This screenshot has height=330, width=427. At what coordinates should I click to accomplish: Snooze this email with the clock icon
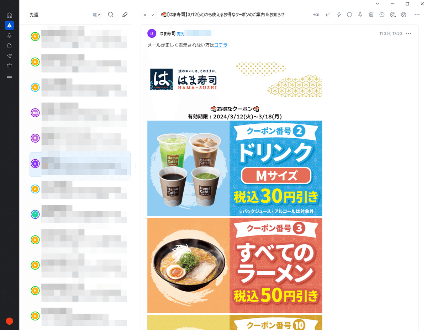pos(382,15)
